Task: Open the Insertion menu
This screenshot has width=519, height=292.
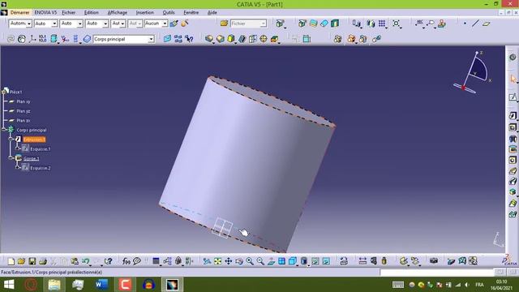Action: pos(144,13)
